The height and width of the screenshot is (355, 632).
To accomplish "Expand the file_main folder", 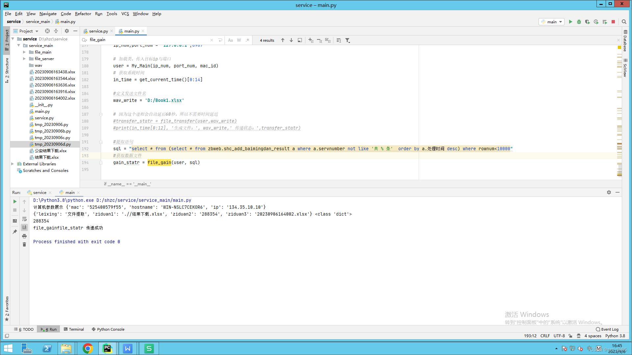I will click(x=24, y=52).
